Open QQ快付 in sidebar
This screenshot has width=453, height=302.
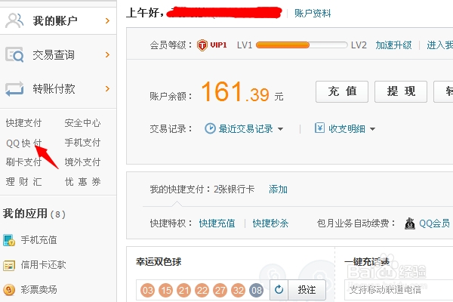23,143
